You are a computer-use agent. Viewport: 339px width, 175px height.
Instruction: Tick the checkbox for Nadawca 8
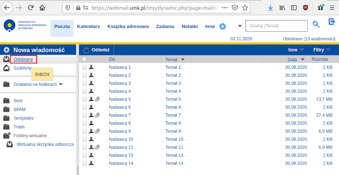click(85, 123)
